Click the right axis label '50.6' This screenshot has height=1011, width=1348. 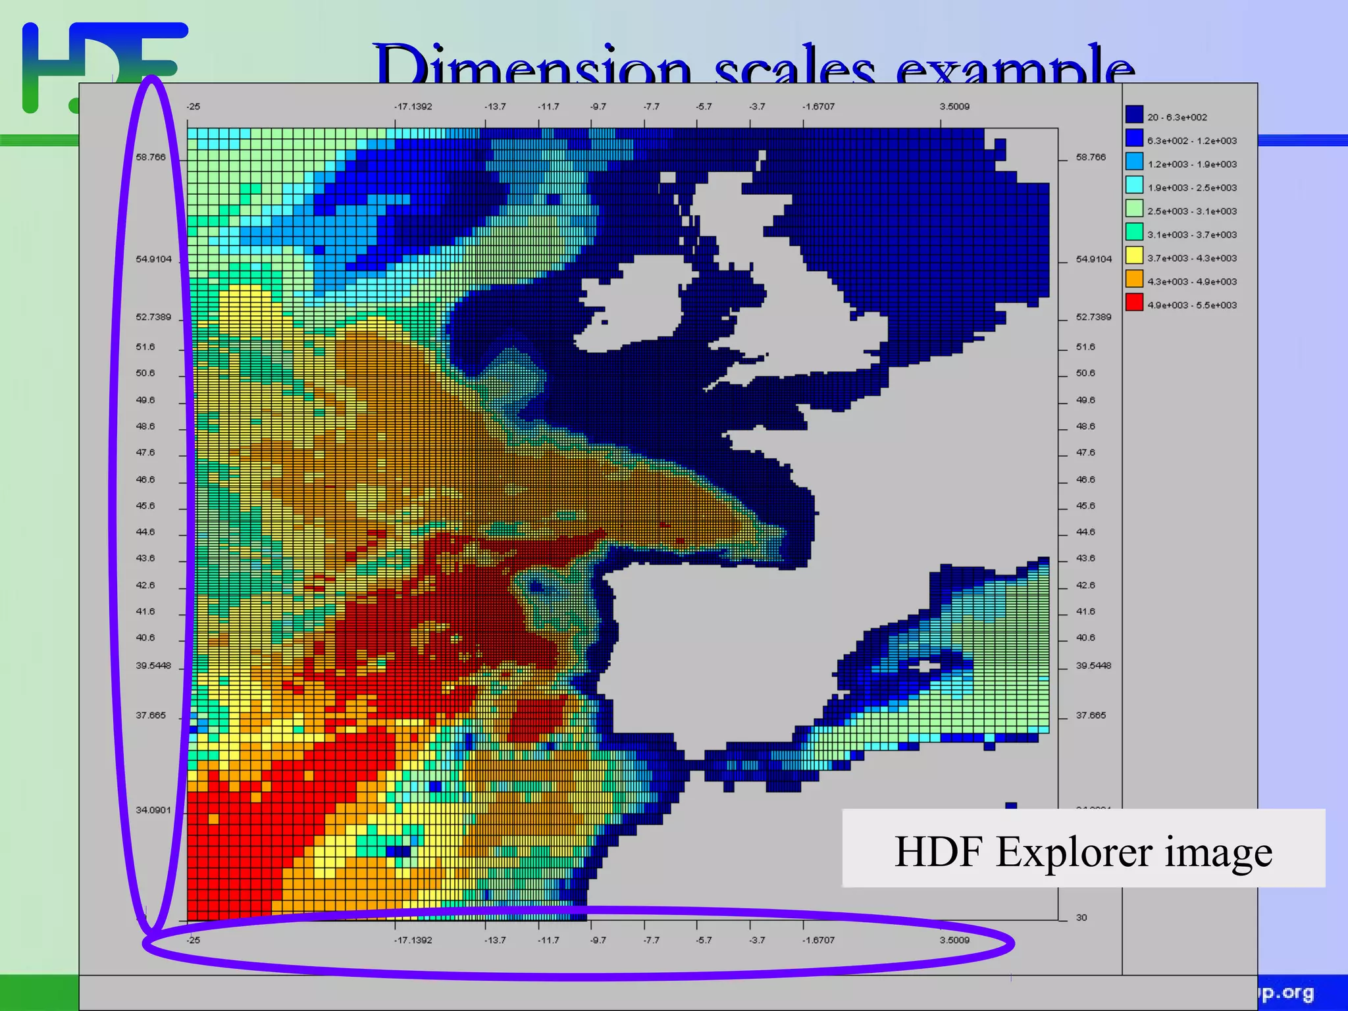1085,373
